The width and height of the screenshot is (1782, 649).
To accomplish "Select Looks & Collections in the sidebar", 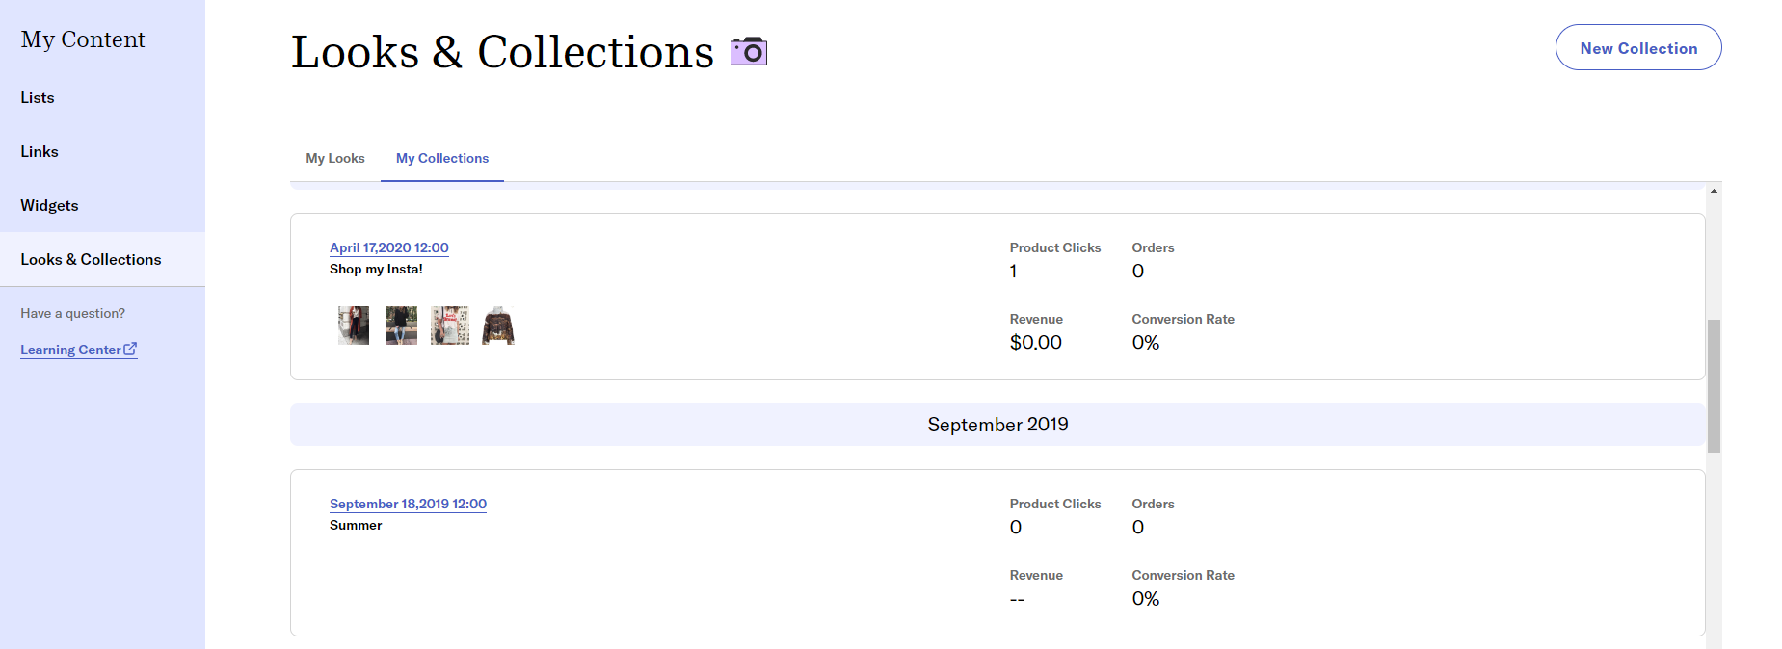I will click(91, 259).
